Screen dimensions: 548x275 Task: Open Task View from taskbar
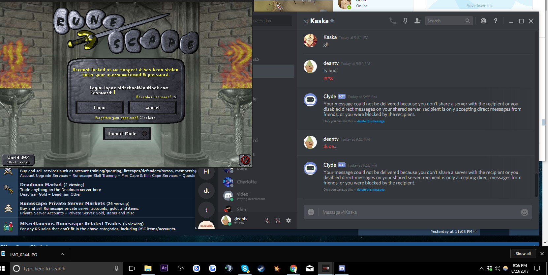click(131, 268)
